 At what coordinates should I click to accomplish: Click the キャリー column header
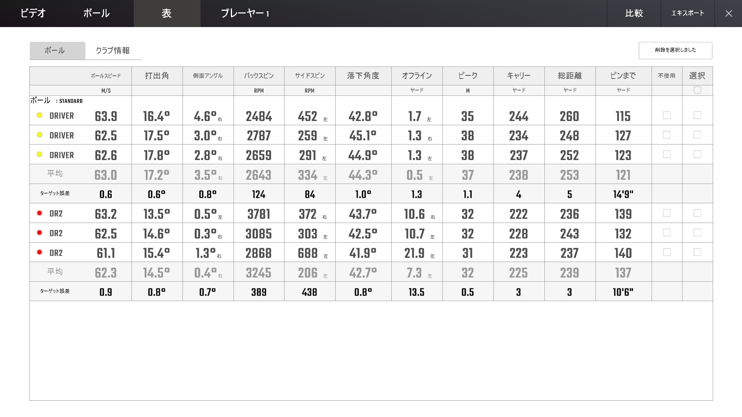click(519, 76)
